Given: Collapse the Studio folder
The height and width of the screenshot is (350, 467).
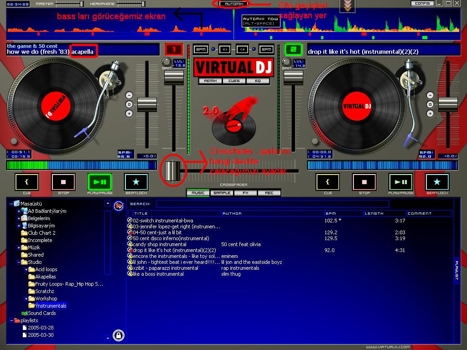Looking at the screenshot, I should (19, 262).
